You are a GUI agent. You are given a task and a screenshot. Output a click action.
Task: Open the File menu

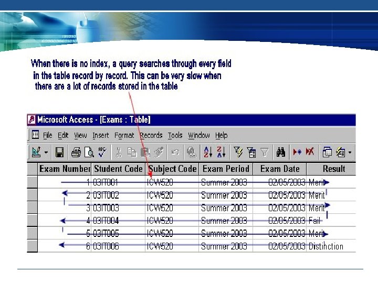tap(47, 136)
